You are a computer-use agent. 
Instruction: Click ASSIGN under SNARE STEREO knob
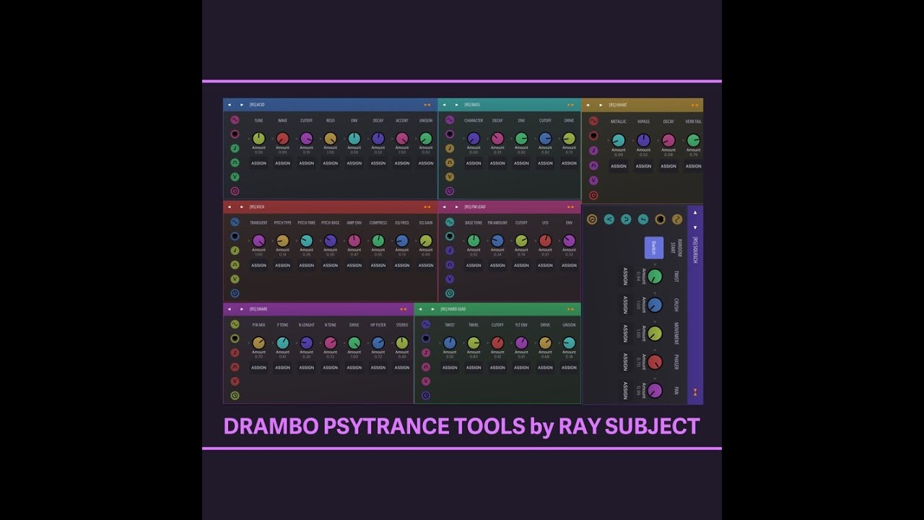coord(402,368)
